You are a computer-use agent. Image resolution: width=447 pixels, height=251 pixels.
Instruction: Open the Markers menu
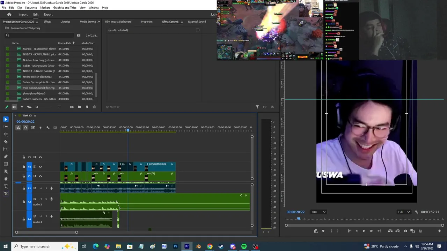point(45,8)
